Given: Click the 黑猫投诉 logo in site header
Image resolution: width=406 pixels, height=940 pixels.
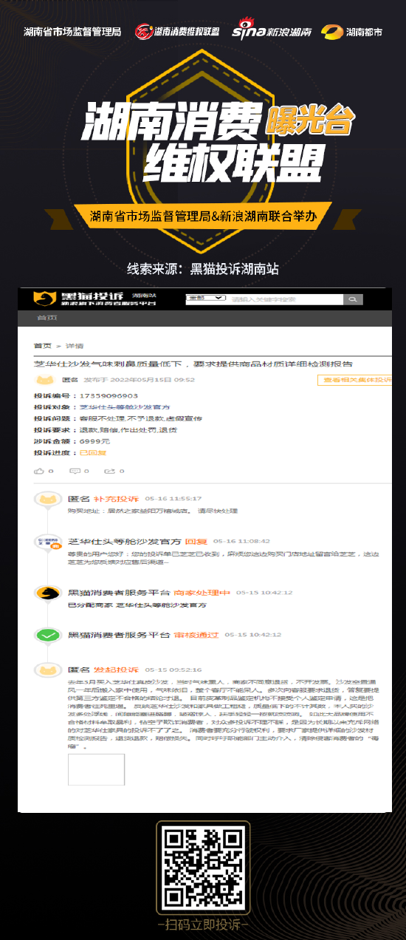Looking at the screenshot, I should click(x=94, y=298).
